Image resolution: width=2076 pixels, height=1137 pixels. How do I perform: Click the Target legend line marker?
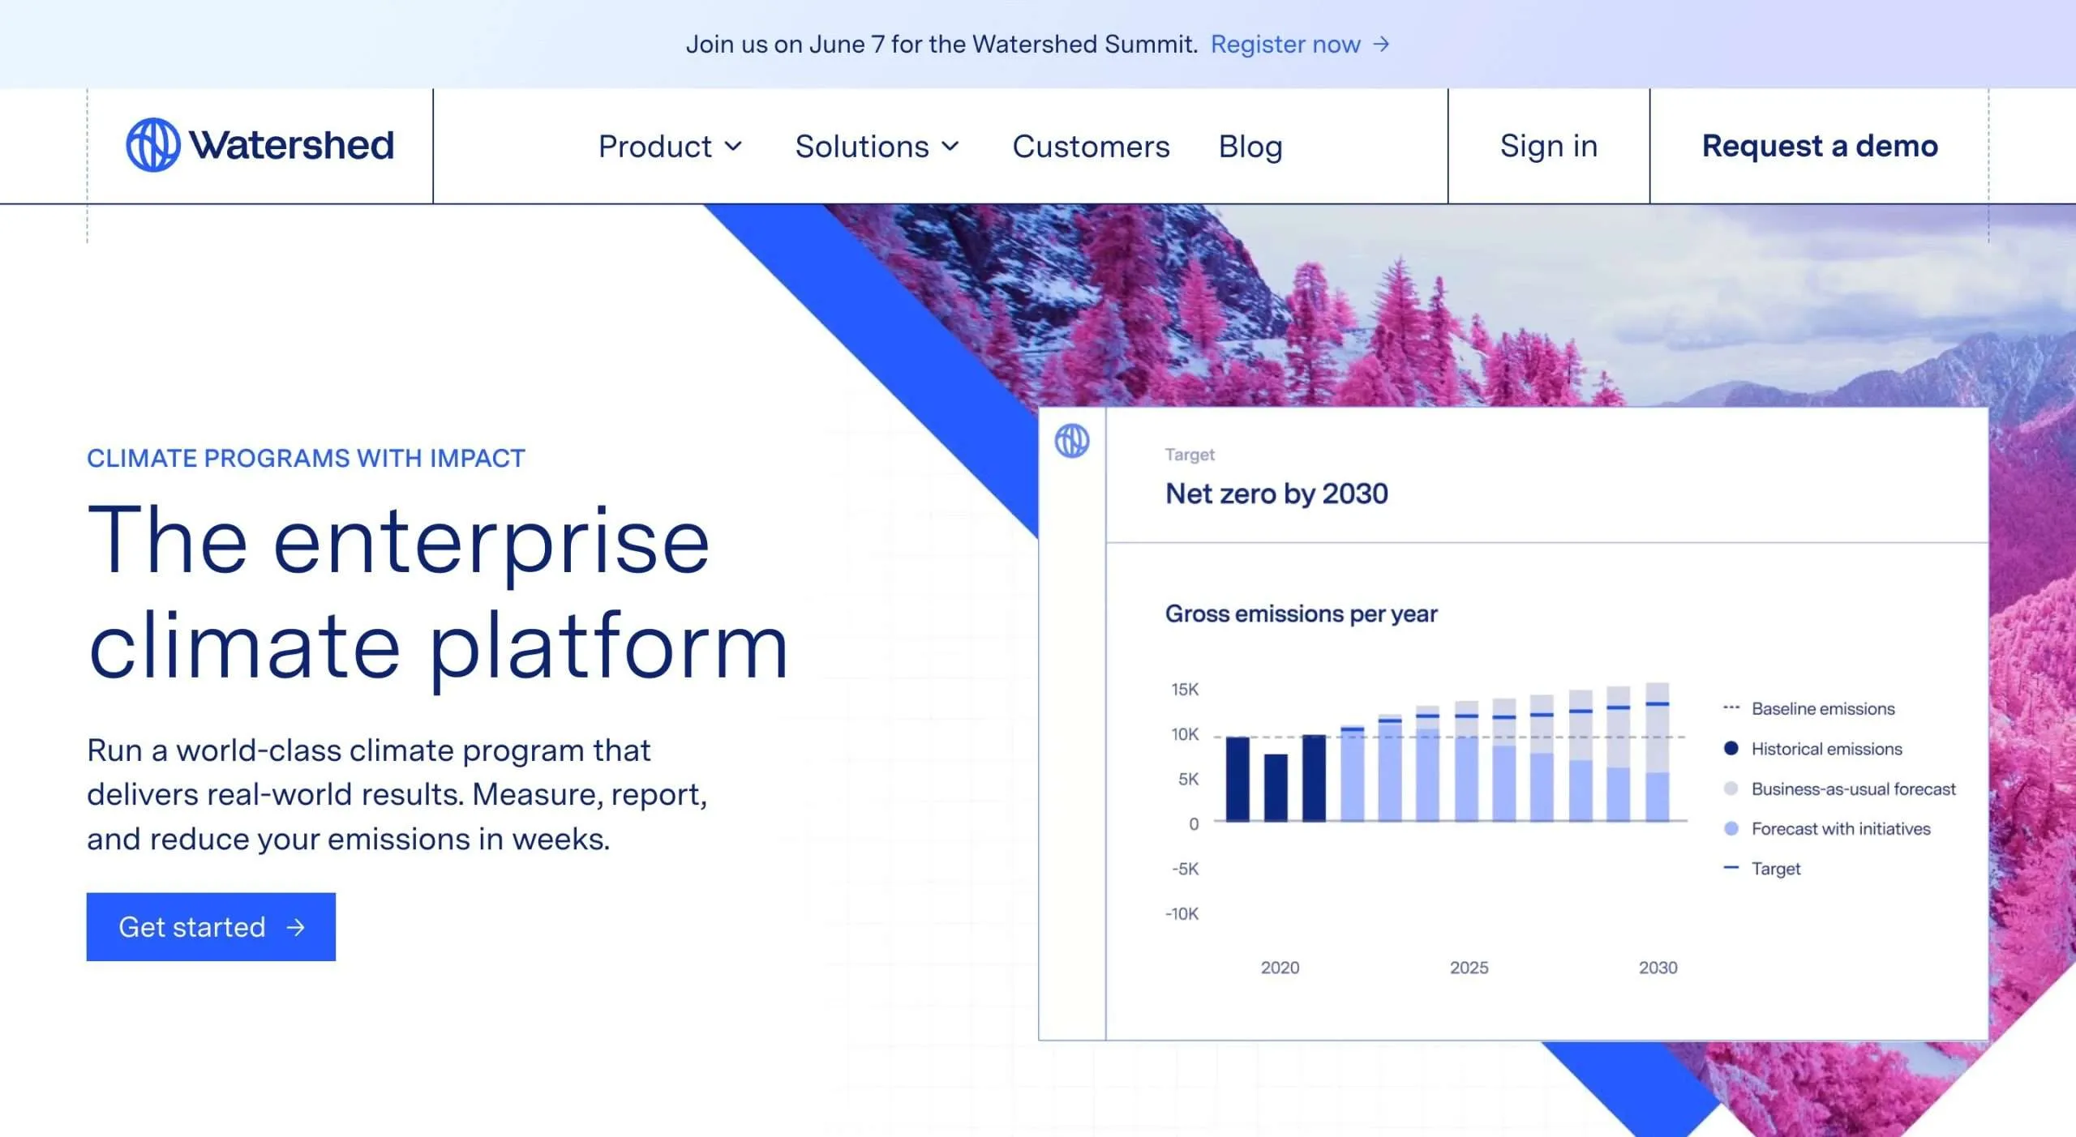1731,868
